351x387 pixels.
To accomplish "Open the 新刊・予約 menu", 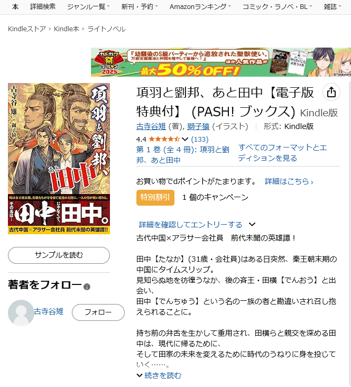I will 140,7.
